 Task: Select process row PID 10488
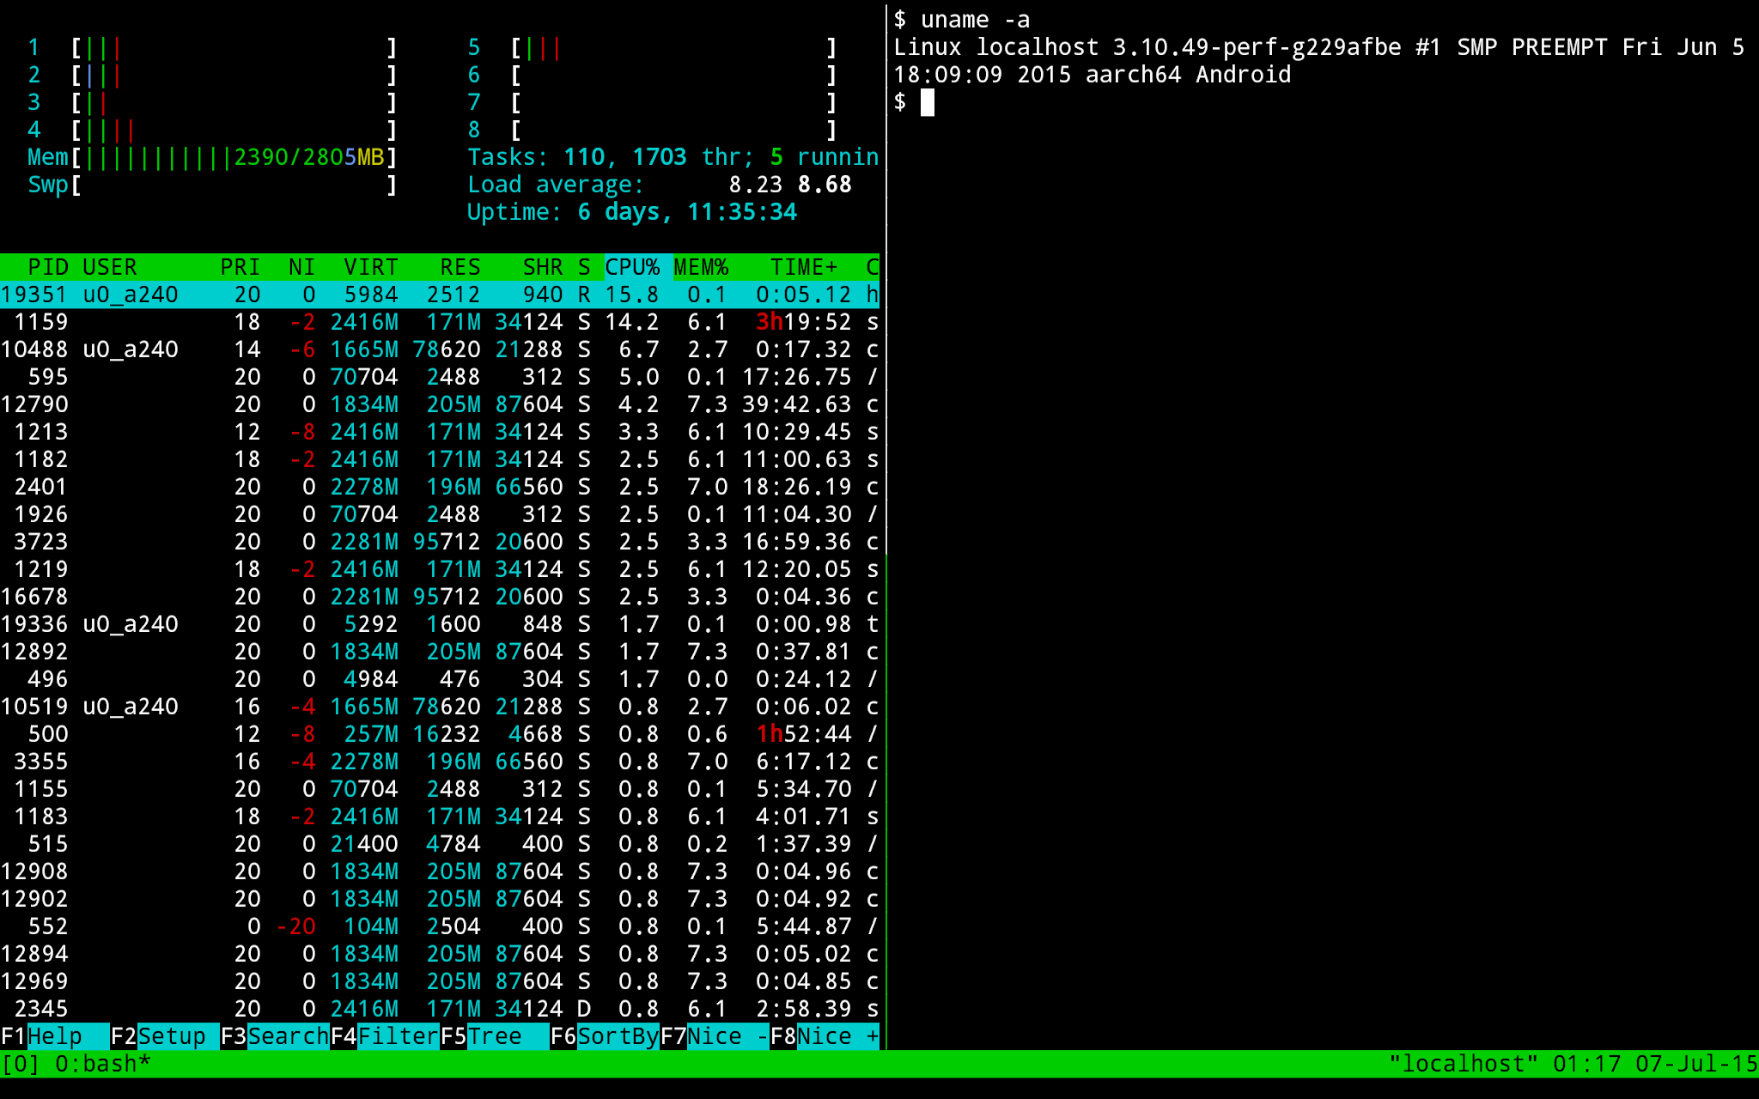pos(440,349)
